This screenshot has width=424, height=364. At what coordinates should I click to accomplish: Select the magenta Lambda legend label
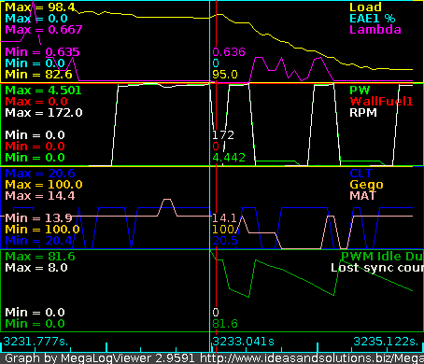point(375,30)
